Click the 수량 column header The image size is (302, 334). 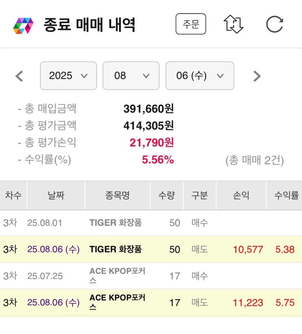(x=167, y=196)
